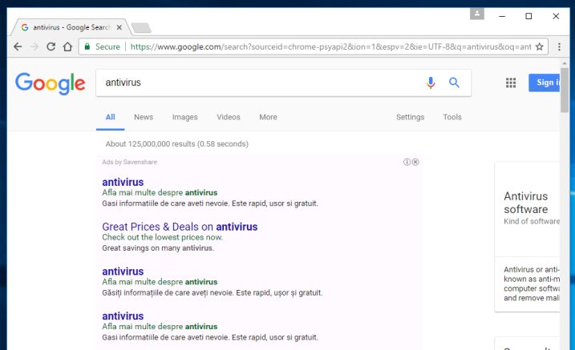The width and height of the screenshot is (575, 350).
Task: Click the browser forward arrow
Action: [34, 47]
